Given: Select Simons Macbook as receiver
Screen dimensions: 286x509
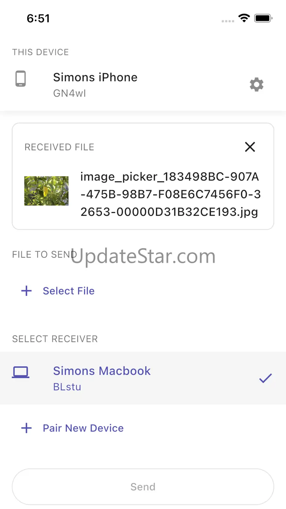Looking at the screenshot, I should point(102,371).
